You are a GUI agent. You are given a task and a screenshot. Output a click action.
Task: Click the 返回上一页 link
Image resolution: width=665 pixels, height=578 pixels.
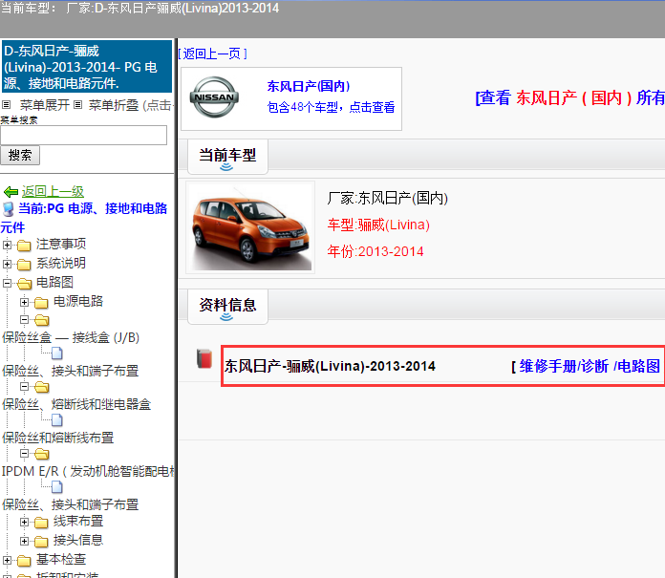(x=212, y=54)
